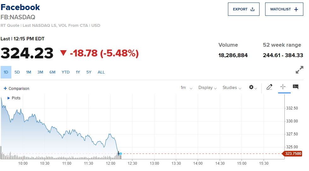Select the 1D time range tab
The width and height of the screenshot is (309, 171).
(x=6, y=72)
